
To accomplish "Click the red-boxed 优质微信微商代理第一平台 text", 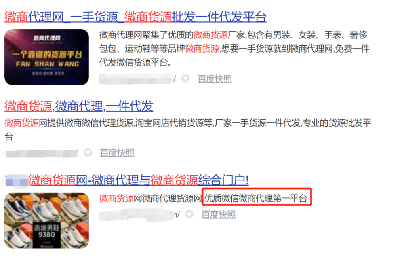I will (x=257, y=197).
